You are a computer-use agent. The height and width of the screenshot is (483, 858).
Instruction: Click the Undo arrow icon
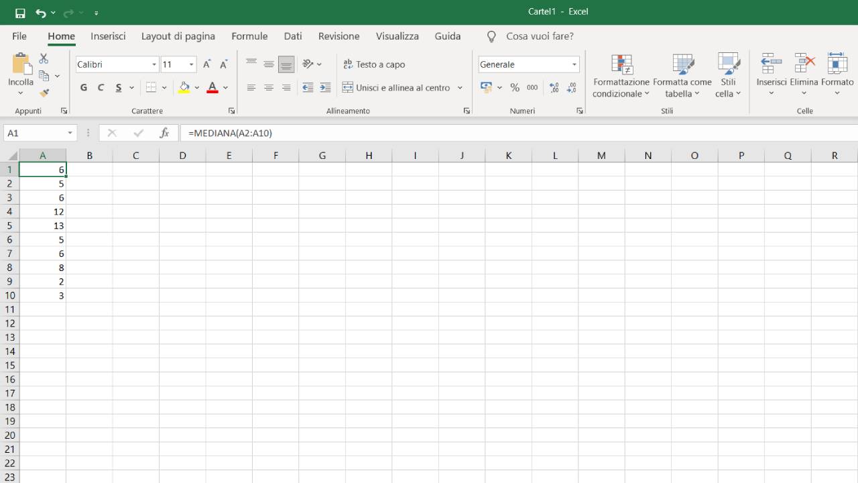click(x=41, y=13)
